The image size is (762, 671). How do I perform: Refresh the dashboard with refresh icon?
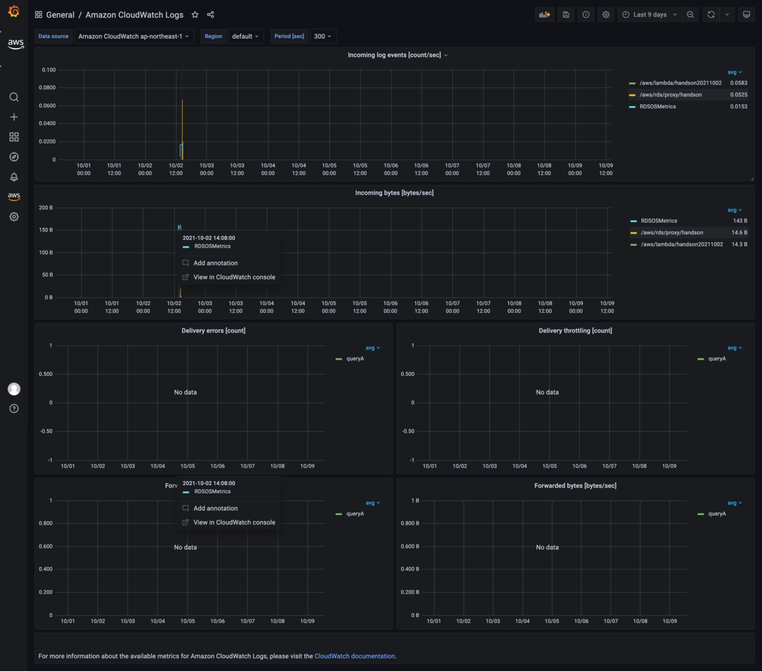coord(711,15)
